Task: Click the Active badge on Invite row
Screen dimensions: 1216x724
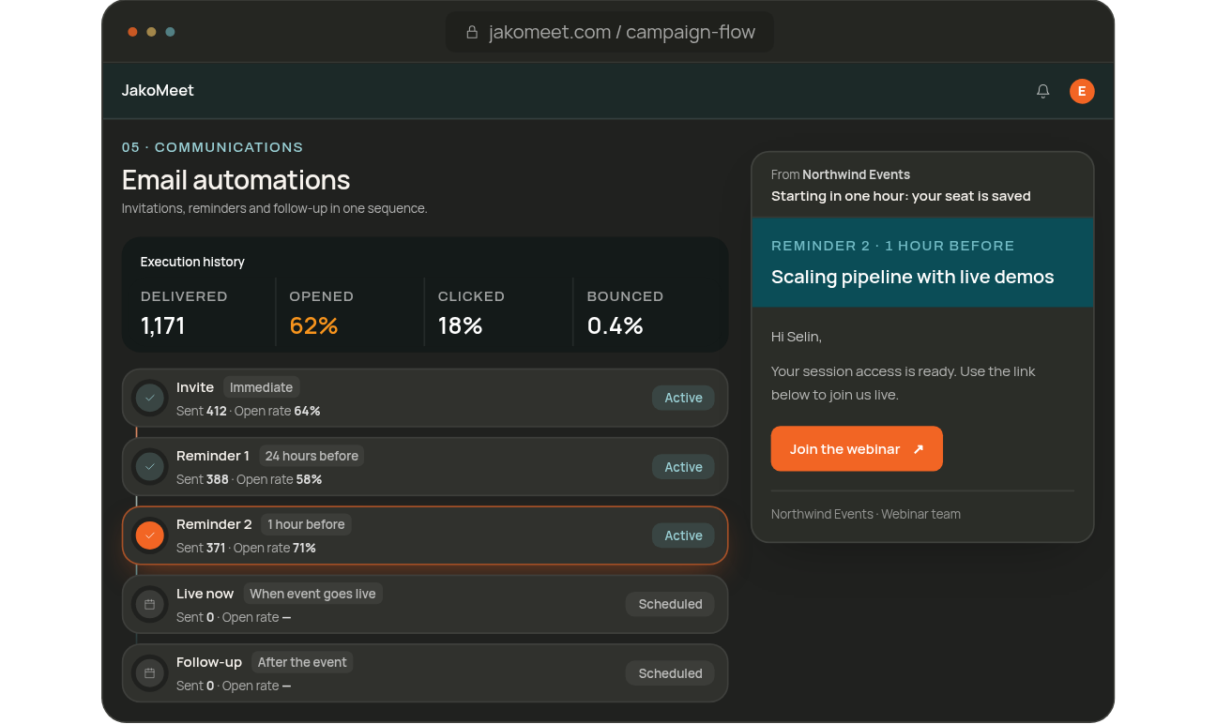Action: tap(683, 398)
